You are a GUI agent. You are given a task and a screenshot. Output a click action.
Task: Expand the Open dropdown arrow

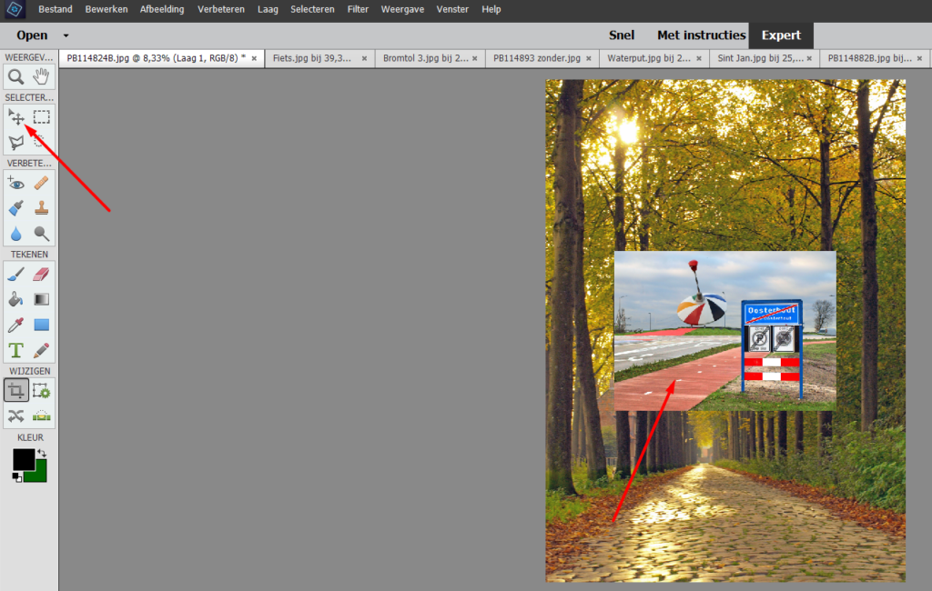[66, 36]
